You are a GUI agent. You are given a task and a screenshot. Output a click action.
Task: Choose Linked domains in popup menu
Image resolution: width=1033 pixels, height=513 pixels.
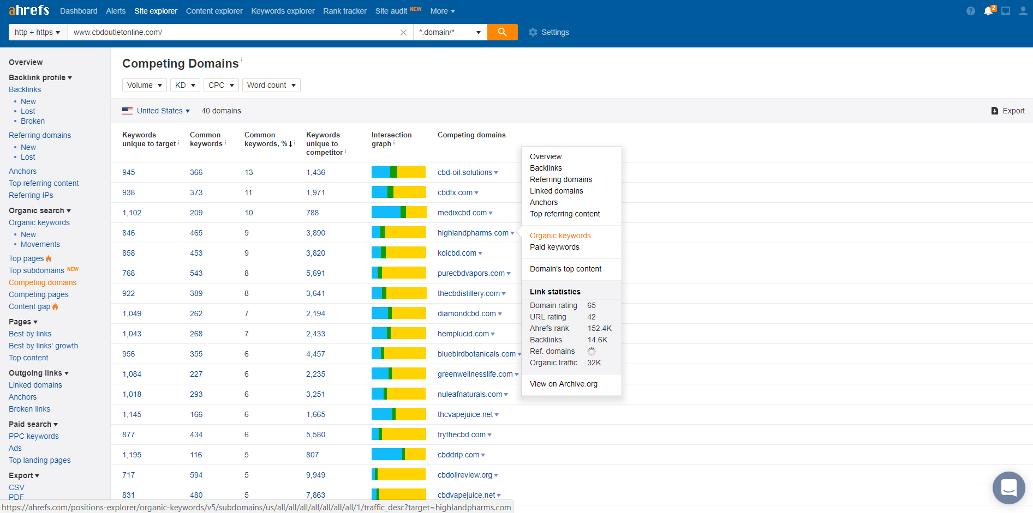pos(556,191)
